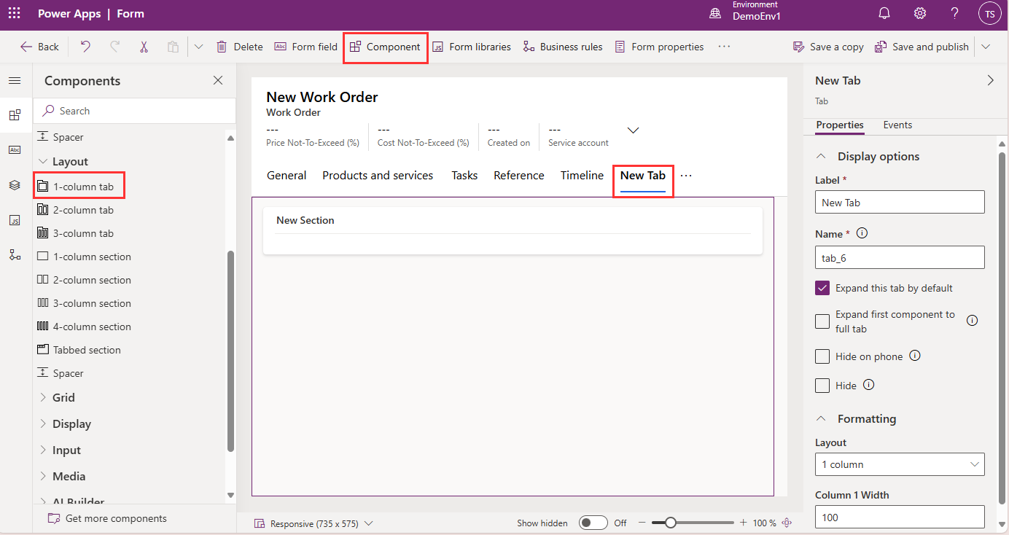The image size is (1009, 535).
Task: Switch to Events tab in properties
Action: pos(897,125)
